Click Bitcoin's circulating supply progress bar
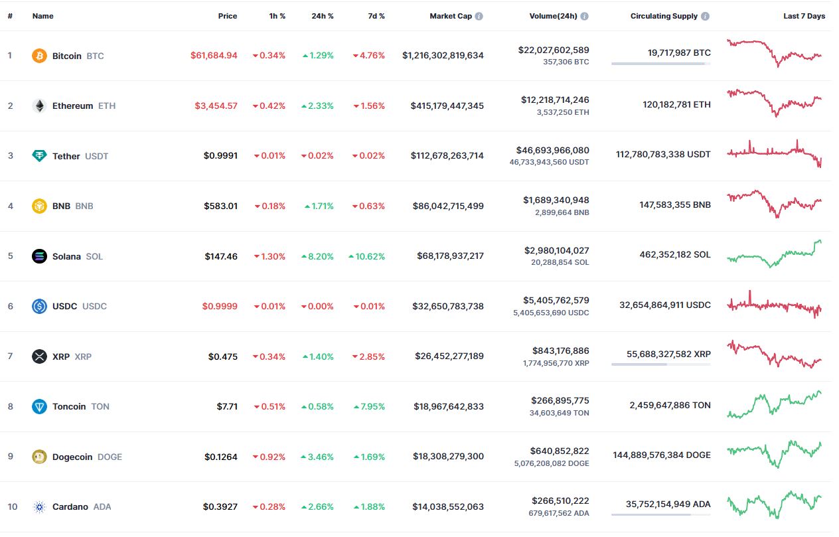This screenshot has height=537, width=839. click(660, 64)
